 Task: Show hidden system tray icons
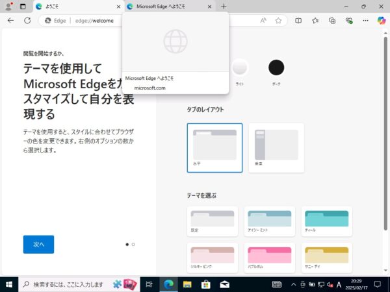[x=294, y=285]
